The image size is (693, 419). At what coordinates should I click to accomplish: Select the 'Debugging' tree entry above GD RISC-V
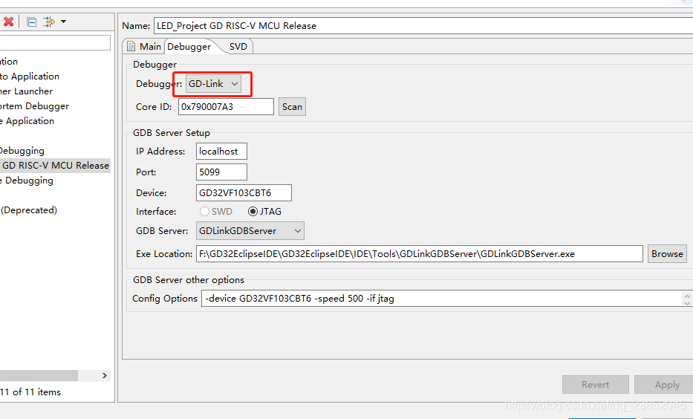(22, 151)
